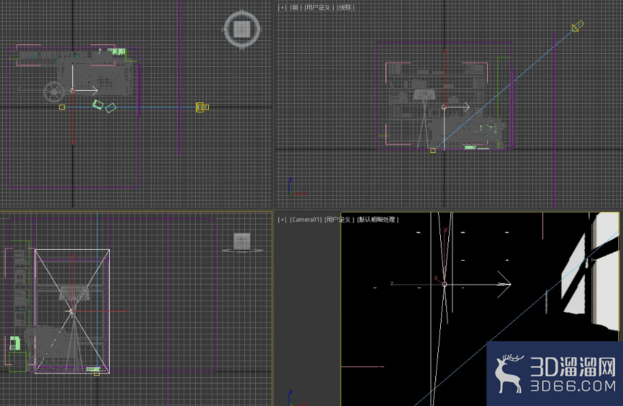Click the axis tripod icon in front viewport
623x406 pixels.
click(x=296, y=187)
